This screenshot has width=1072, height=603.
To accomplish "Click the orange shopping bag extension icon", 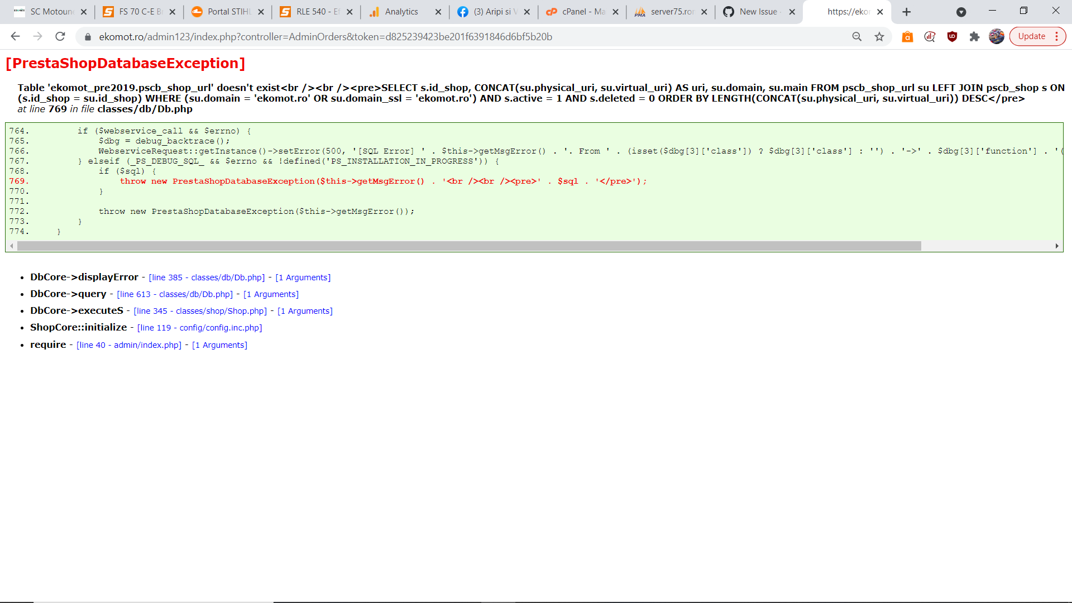I will coord(907,36).
